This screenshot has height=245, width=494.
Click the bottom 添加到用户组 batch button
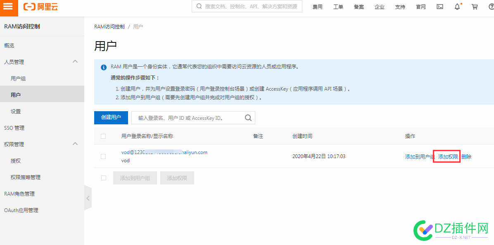click(135, 178)
